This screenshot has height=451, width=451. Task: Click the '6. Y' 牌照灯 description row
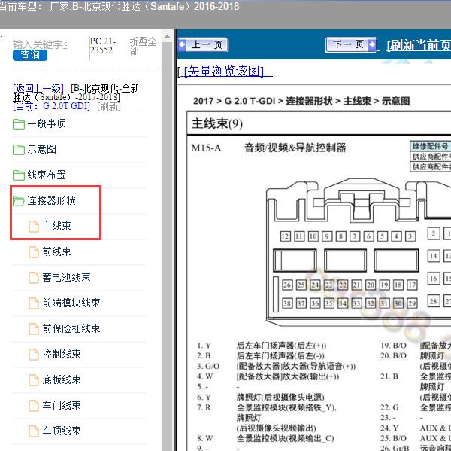click(x=261, y=397)
